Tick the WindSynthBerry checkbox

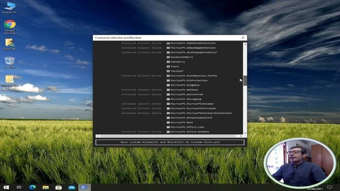tap(168, 57)
